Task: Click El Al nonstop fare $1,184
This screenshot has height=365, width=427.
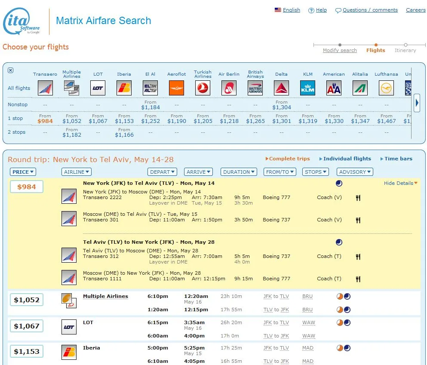Action: click(151, 107)
